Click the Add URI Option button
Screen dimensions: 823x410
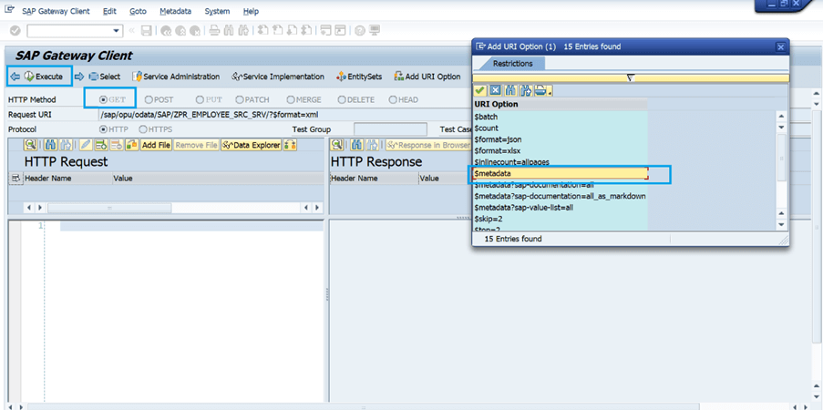[427, 77]
